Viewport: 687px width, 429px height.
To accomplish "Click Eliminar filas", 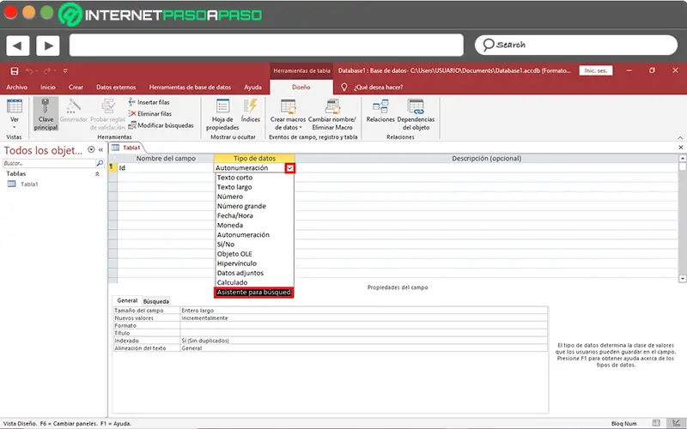I will point(149,113).
